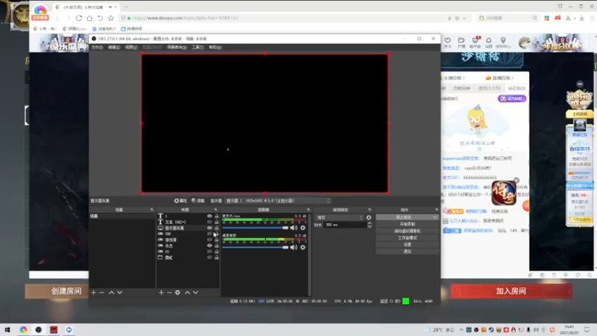The image size is (597, 336).
Task: Collapse Douyu floating activity widget minus button
Action: click(x=580, y=84)
